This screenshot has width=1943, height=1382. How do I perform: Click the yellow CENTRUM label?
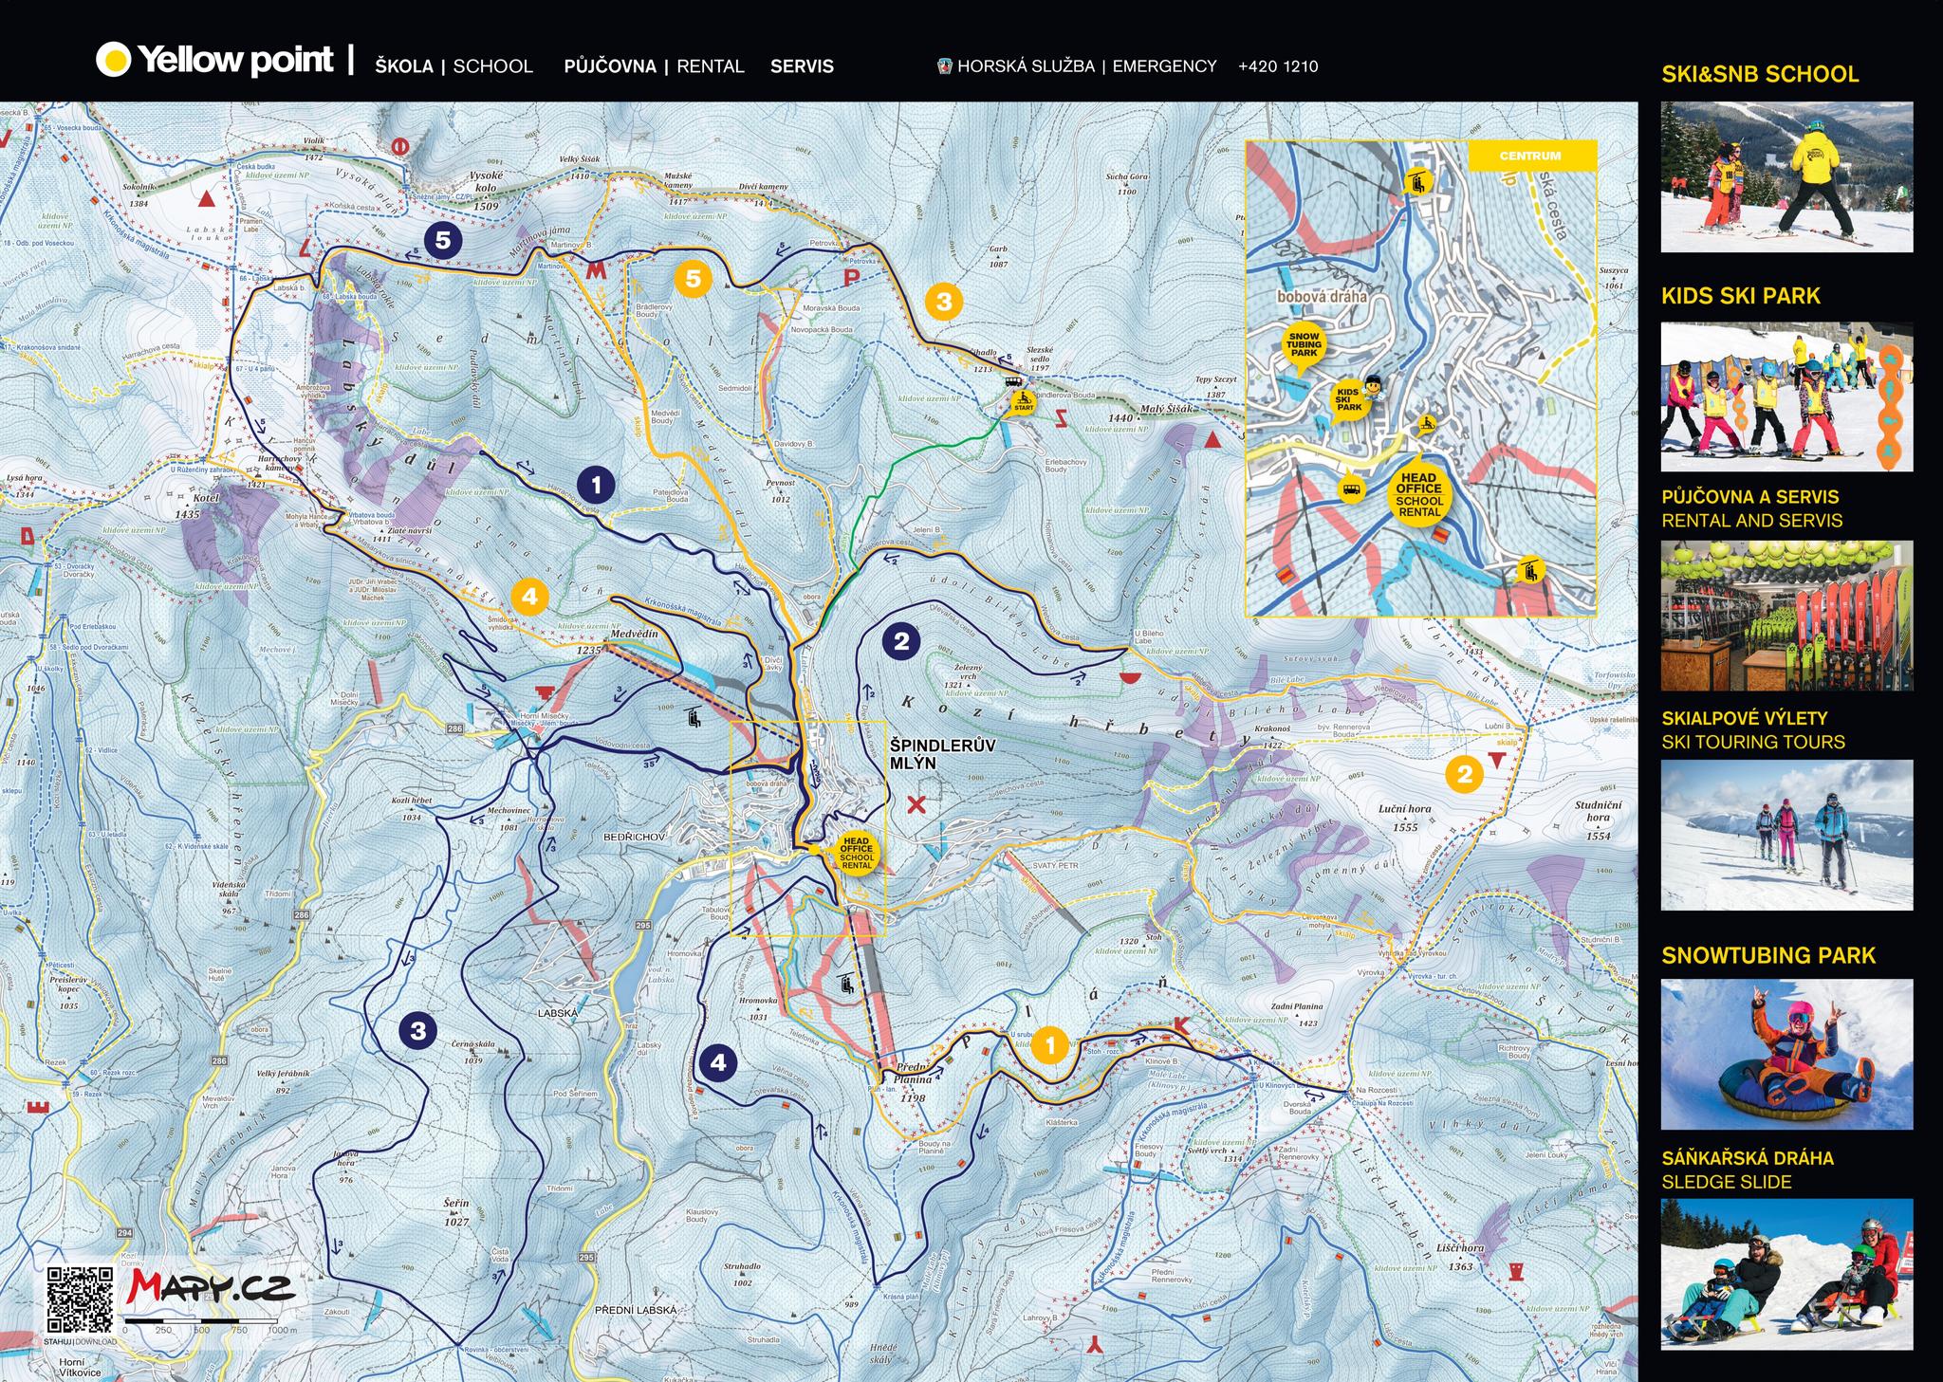pos(1529,156)
